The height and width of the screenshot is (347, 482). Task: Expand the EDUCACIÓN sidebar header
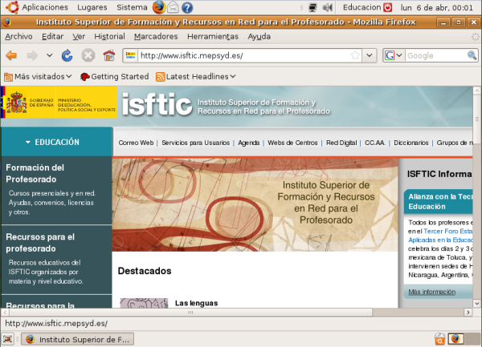pyautogui.click(x=56, y=142)
